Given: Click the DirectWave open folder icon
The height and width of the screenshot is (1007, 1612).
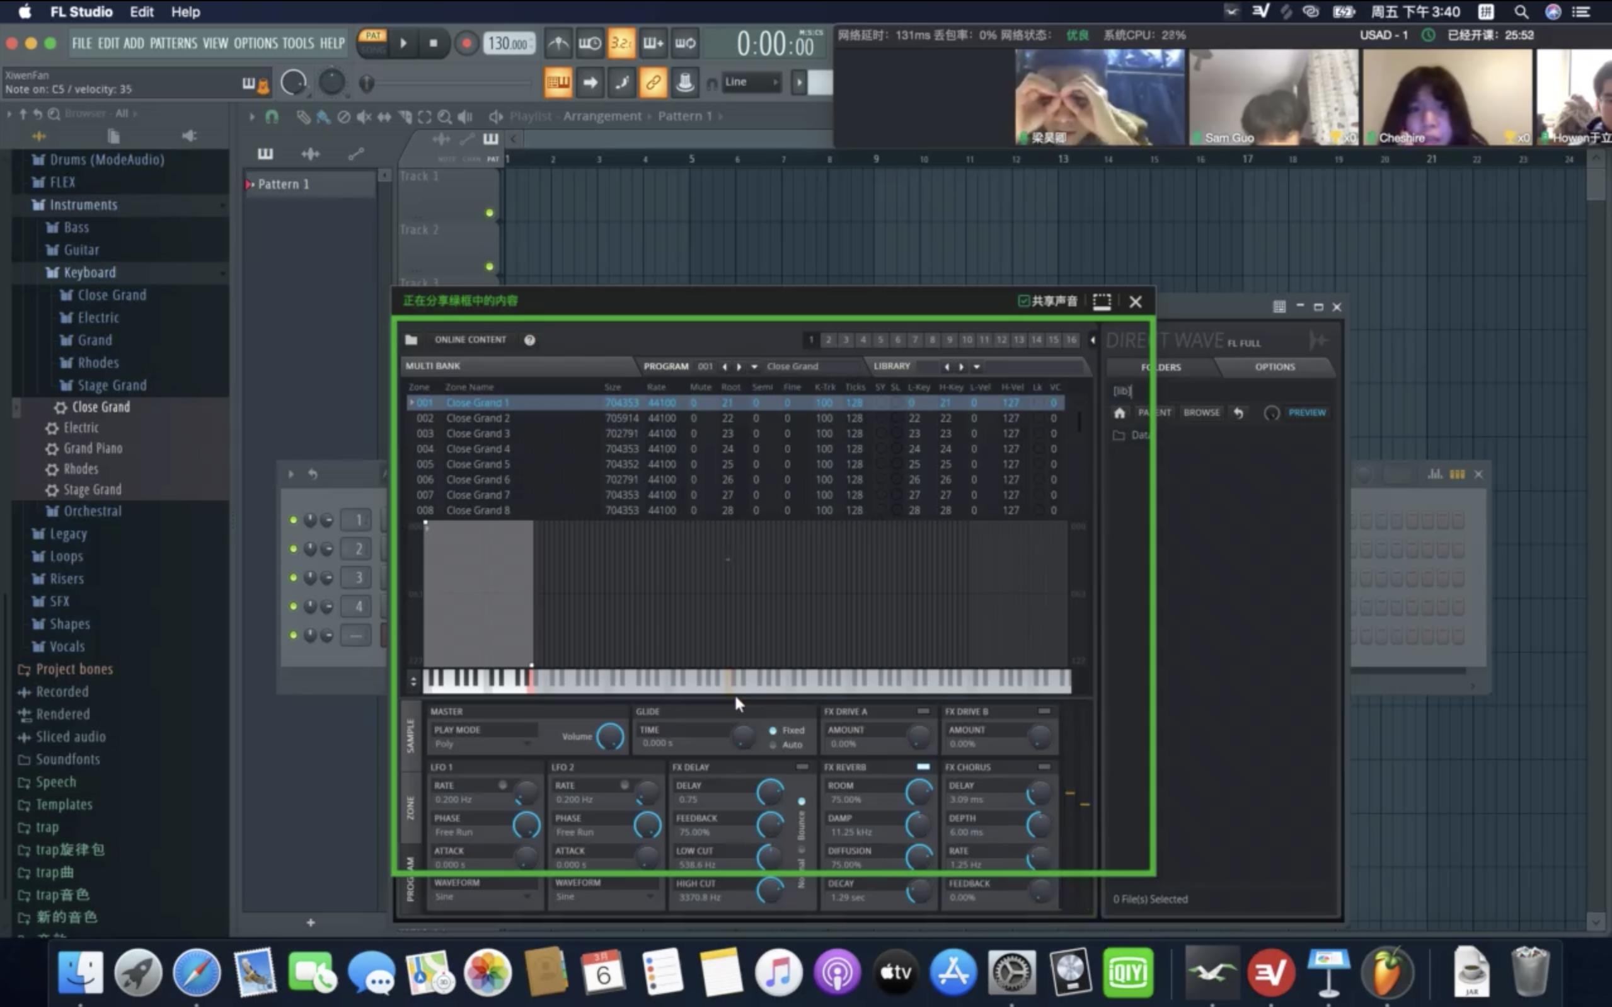Looking at the screenshot, I should click(412, 340).
